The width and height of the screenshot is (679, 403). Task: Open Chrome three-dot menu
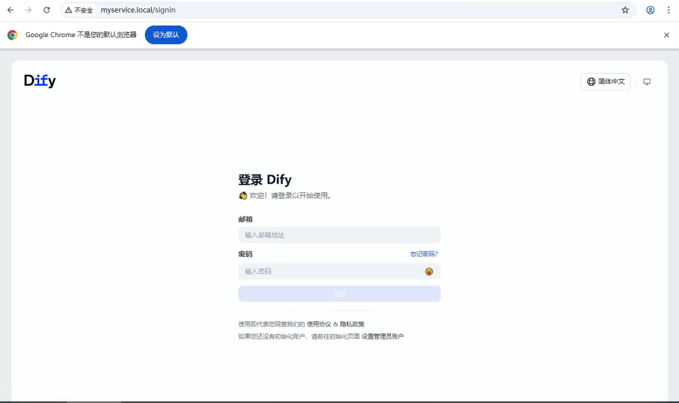[668, 10]
